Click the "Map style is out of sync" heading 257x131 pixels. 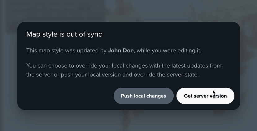click(x=64, y=34)
